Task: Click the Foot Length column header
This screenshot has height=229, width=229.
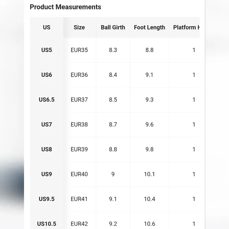Action: (149, 27)
